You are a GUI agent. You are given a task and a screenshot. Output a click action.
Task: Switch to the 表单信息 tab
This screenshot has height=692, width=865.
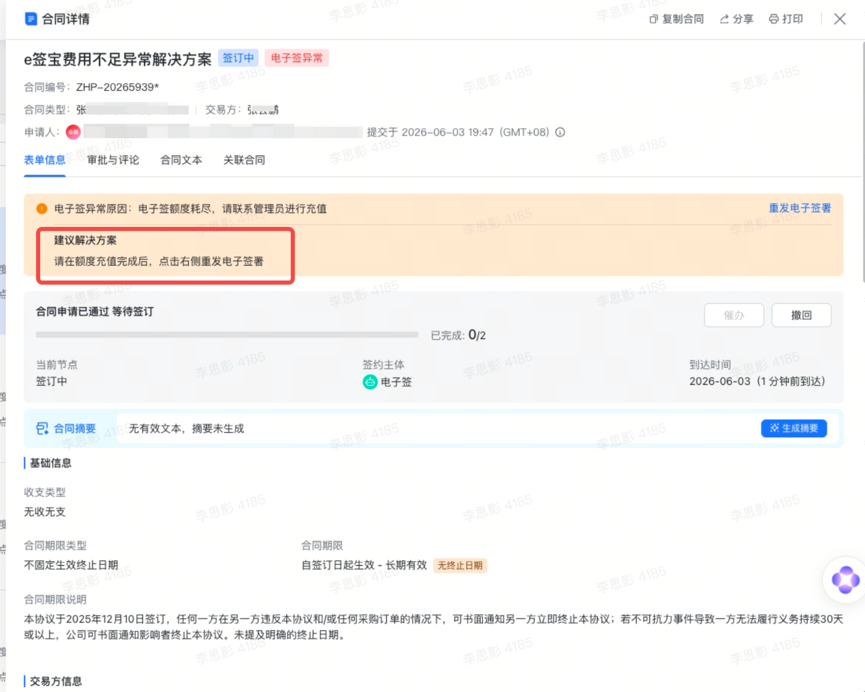44,160
